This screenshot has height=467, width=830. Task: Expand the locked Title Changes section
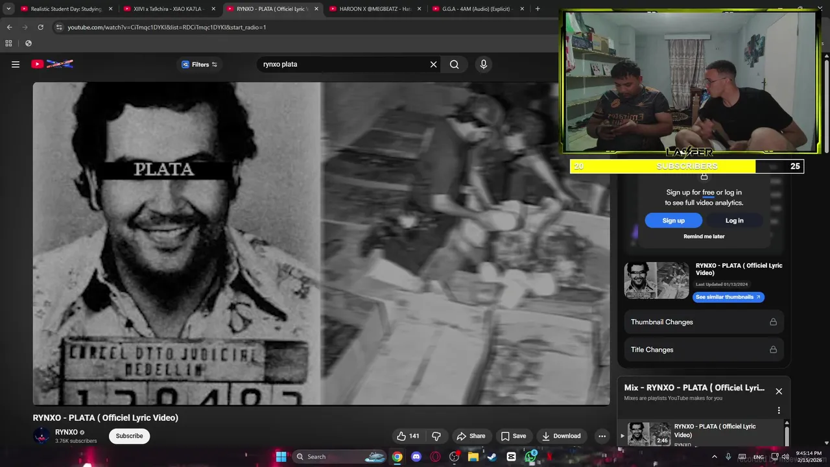(704, 350)
